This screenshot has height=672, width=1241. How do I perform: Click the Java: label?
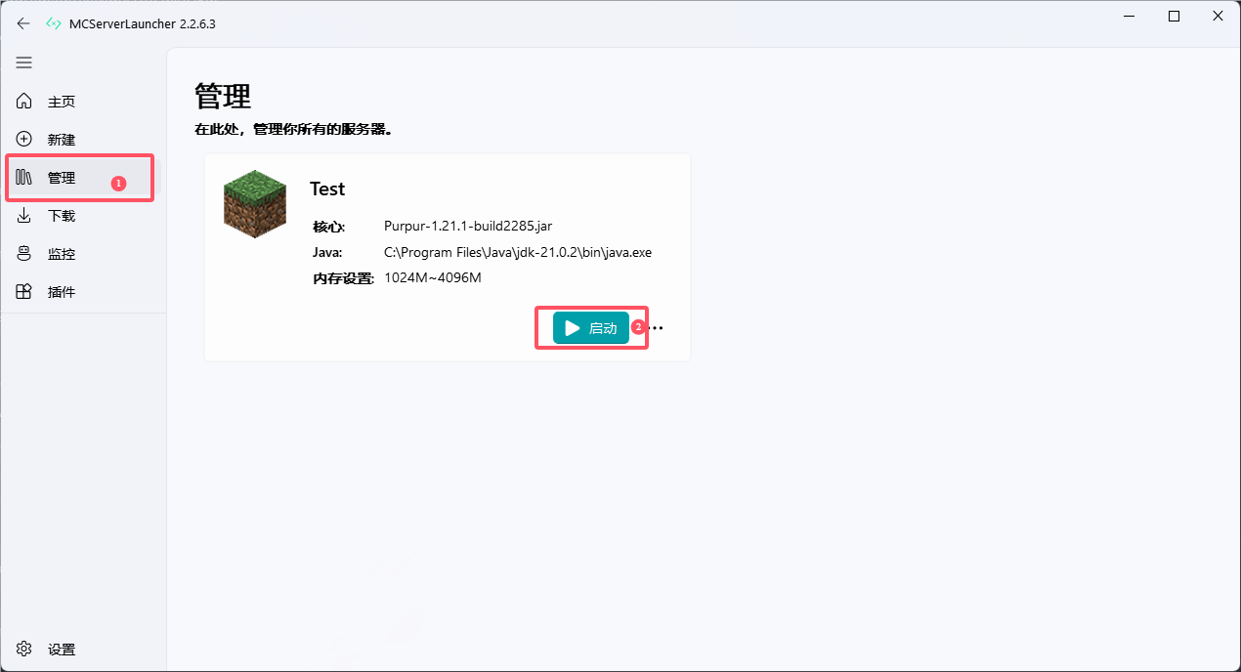327,252
